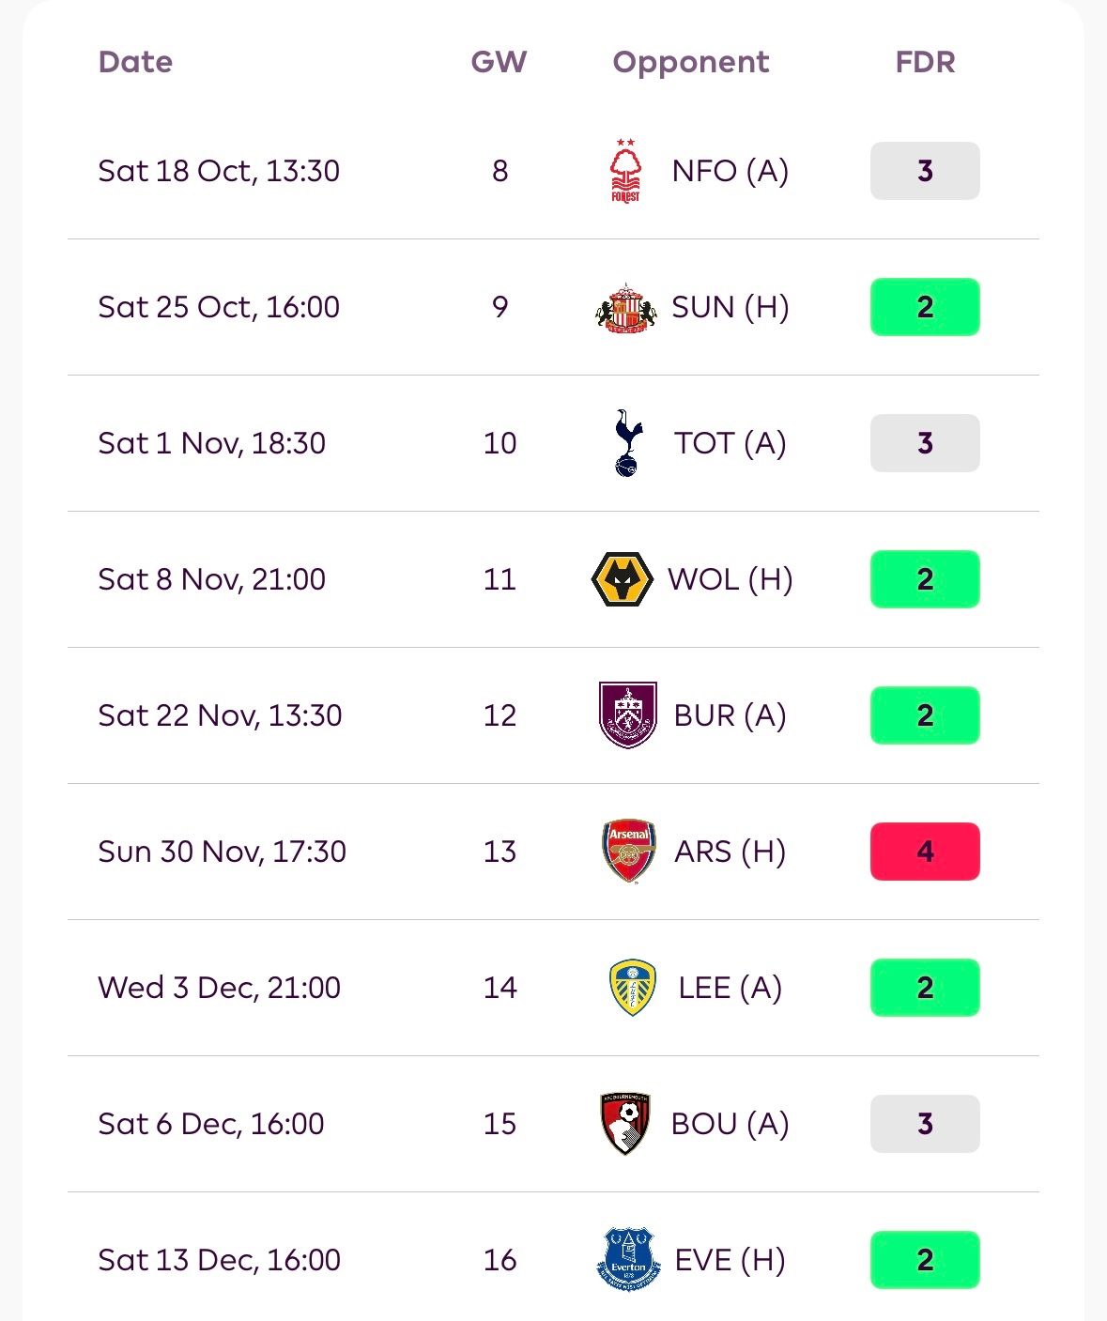This screenshot has height=1321, width=1107.
Task: Click gameweek number 16
Action: click(x=500, y=1260)
